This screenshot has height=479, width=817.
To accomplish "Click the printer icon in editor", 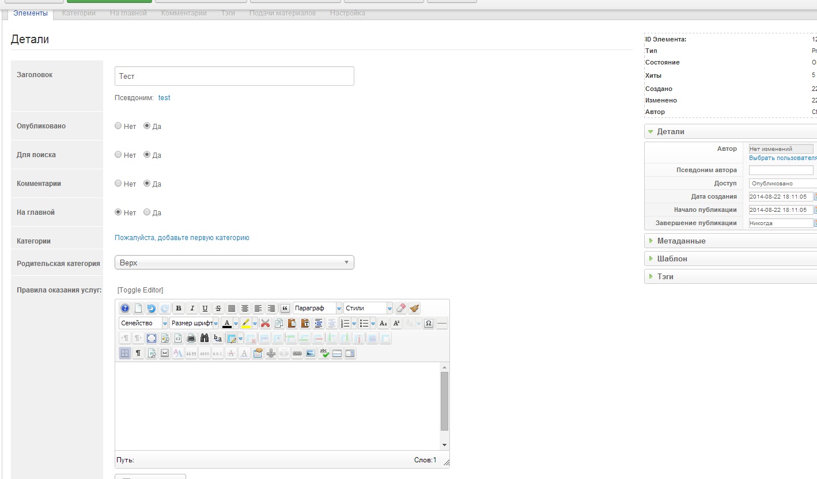I will (191, 339).
